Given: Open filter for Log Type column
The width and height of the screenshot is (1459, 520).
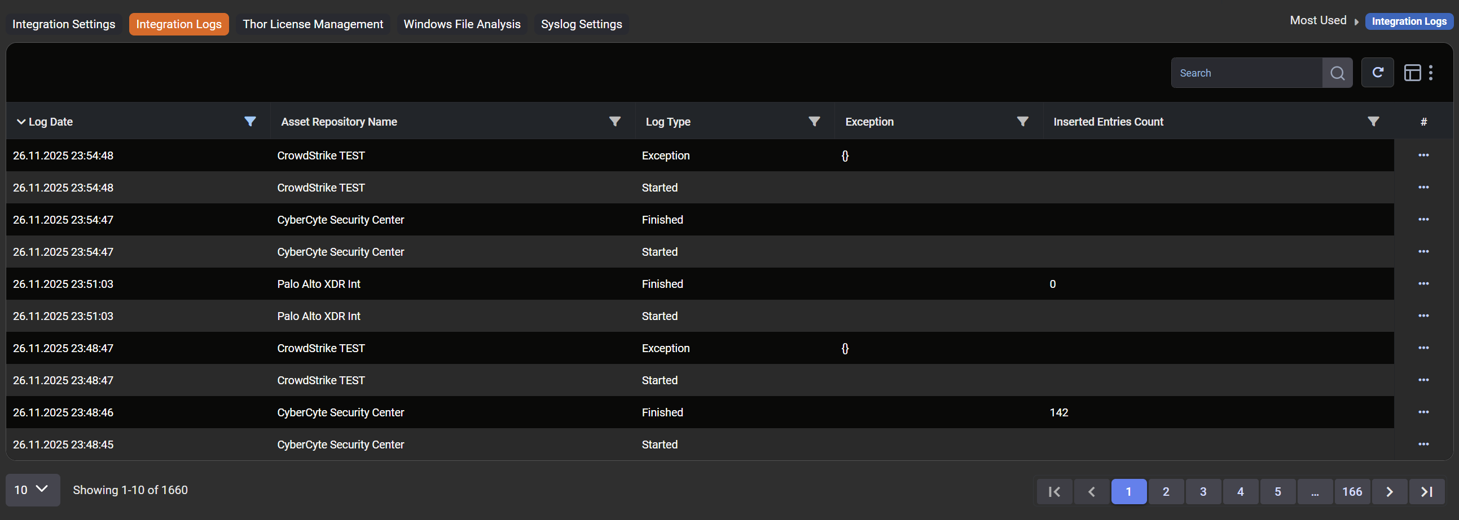Looking at the screenshot, I should (x=814, y=122).
